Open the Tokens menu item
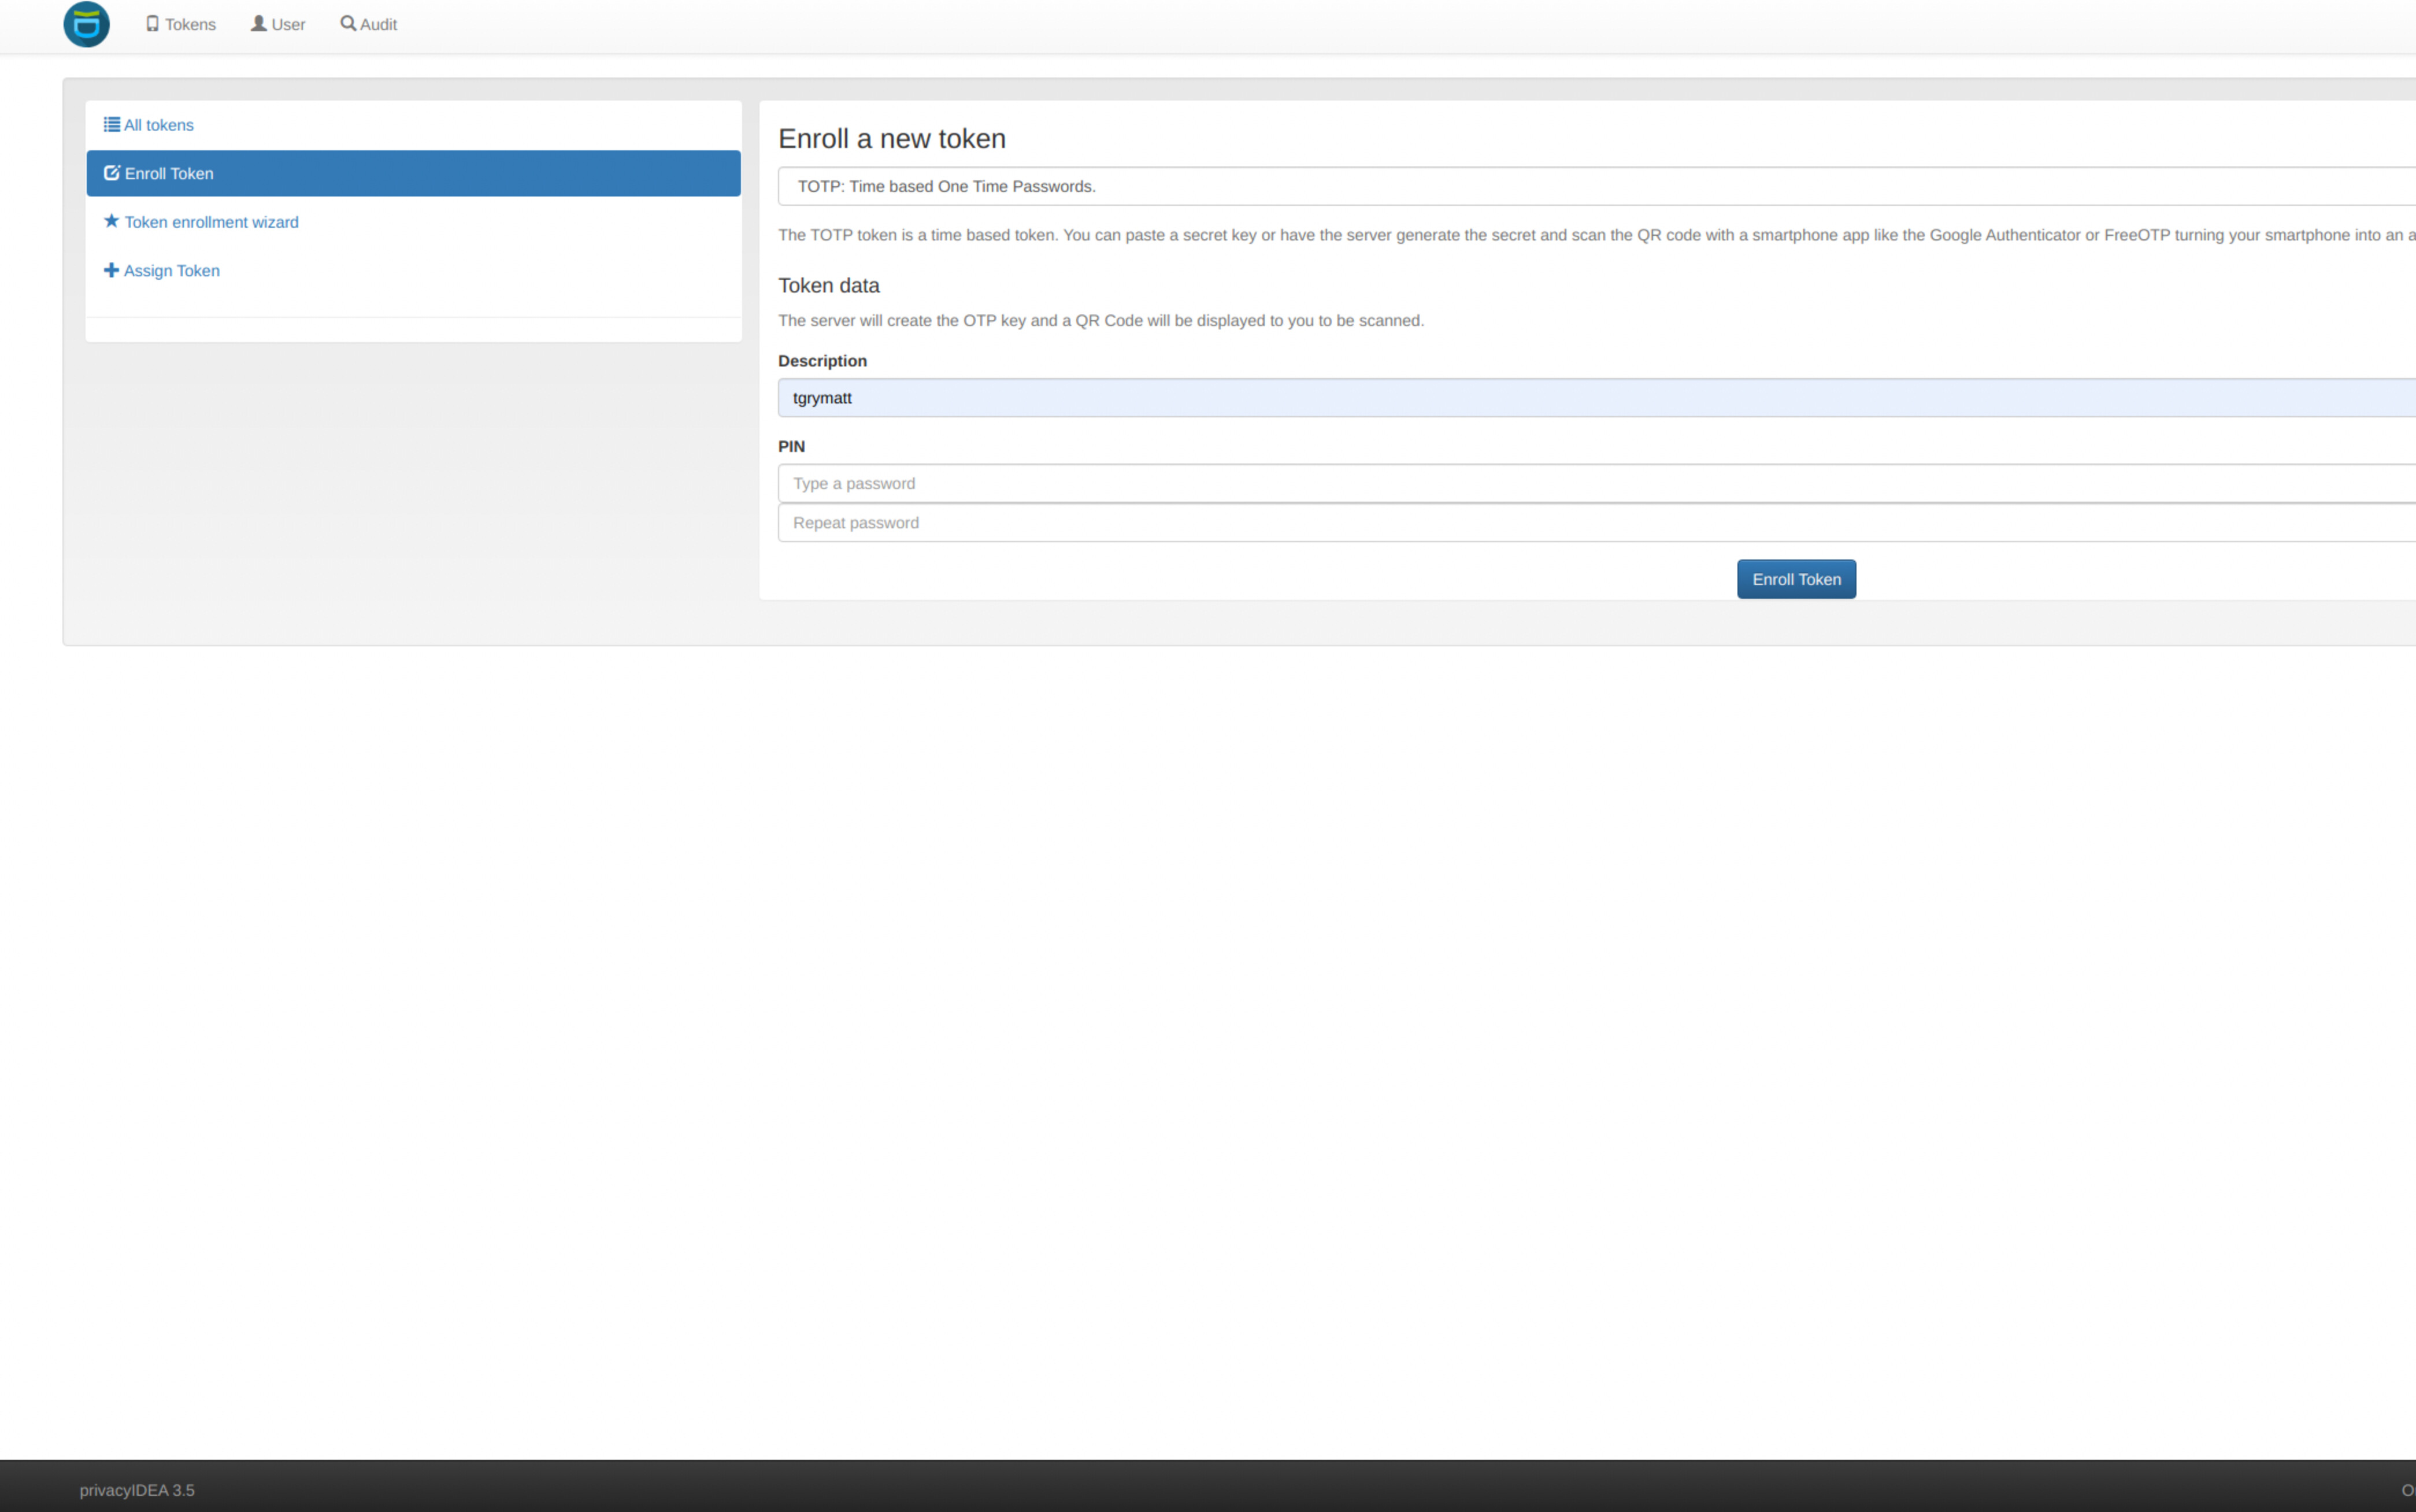The width and height of the screenshot is (2416, 1512). tap(181, 24)
